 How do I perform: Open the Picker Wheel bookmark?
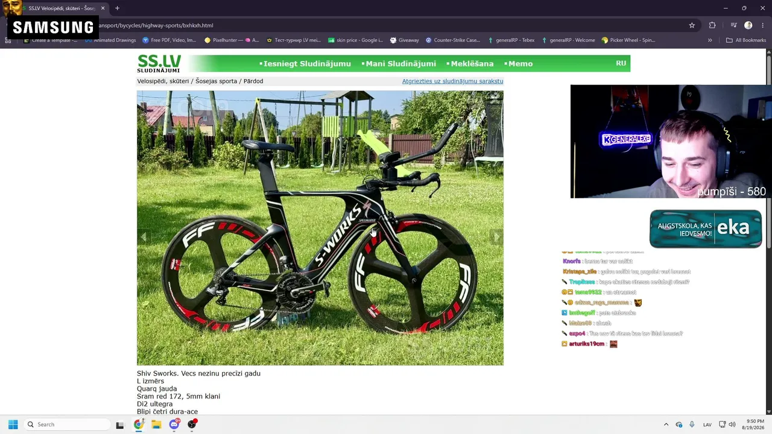[628, 40]
